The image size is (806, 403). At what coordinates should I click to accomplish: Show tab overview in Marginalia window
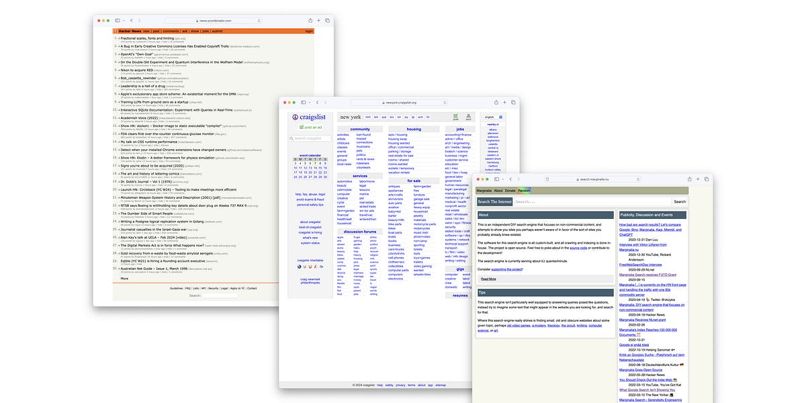pyautogui.click(x=706, y=179)
